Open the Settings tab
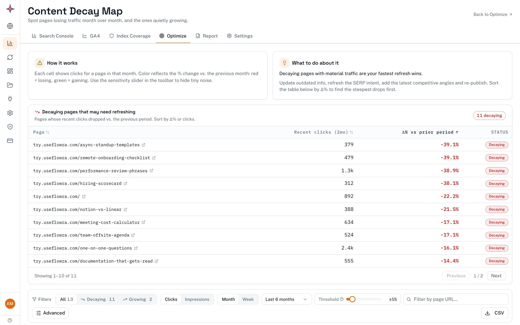 tap(240, 36)
